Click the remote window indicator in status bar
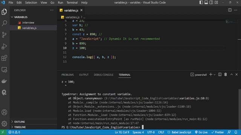 tap(3, 132)
